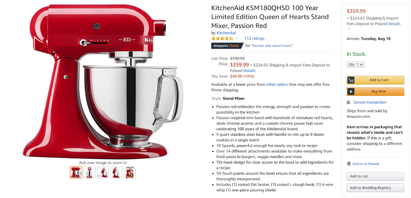411x198 pixels.
Task: Select the third mixer thumbnail image
Action: 103,172
